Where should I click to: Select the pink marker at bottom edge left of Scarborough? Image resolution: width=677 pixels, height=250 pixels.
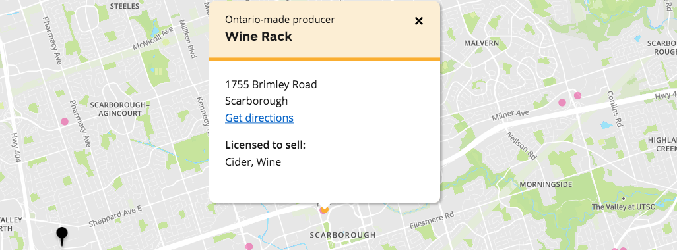coord(249,247)
